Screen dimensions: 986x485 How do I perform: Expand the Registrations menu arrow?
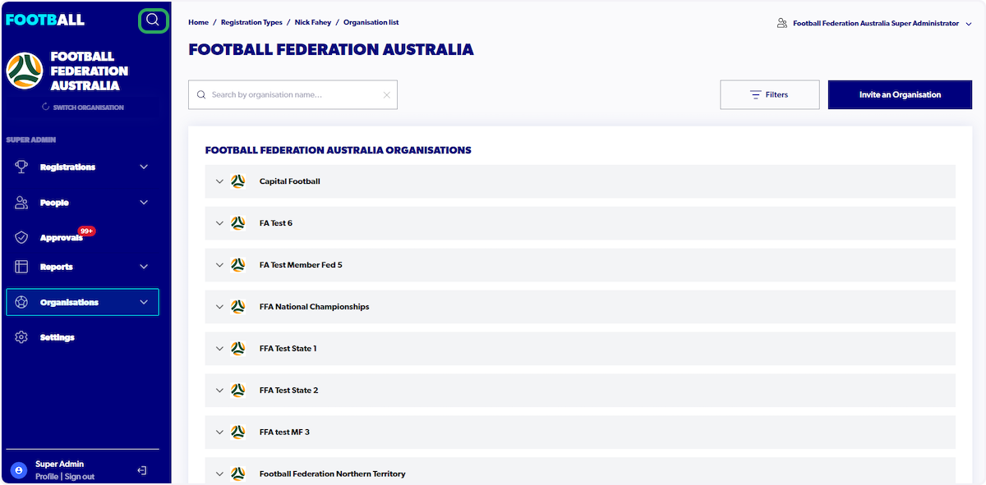click(144, 167)
